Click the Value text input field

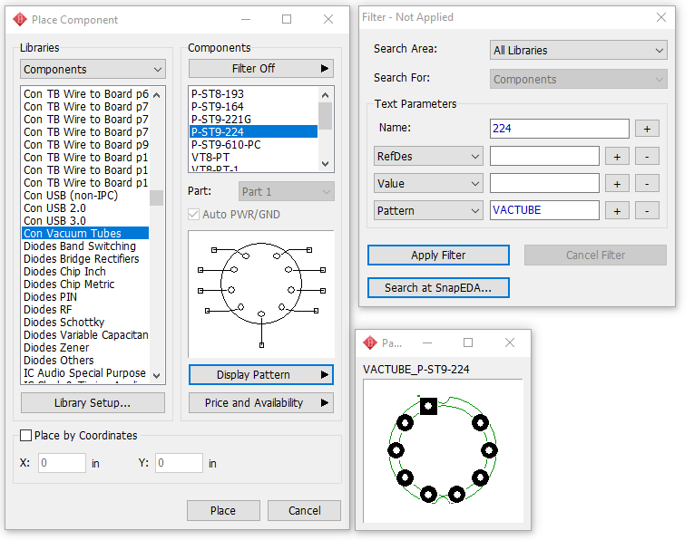tap(544, 184)
